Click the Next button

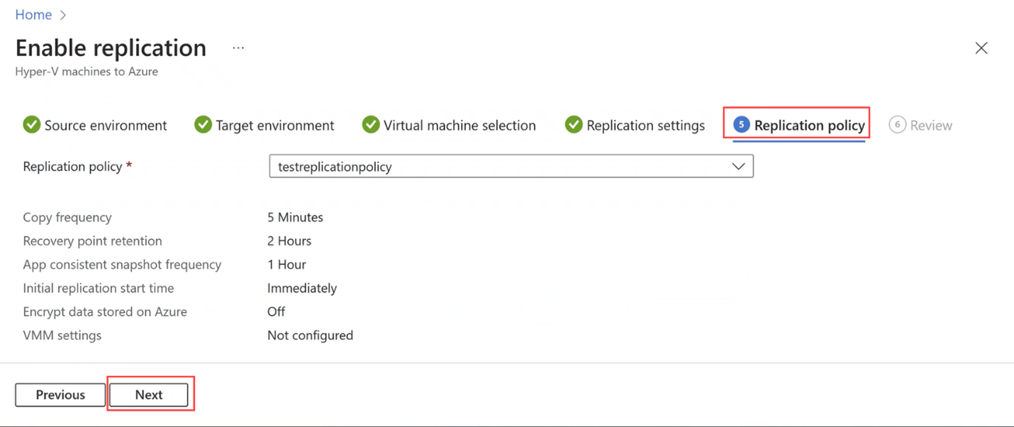pyautogui.click(x=149, y=394)
